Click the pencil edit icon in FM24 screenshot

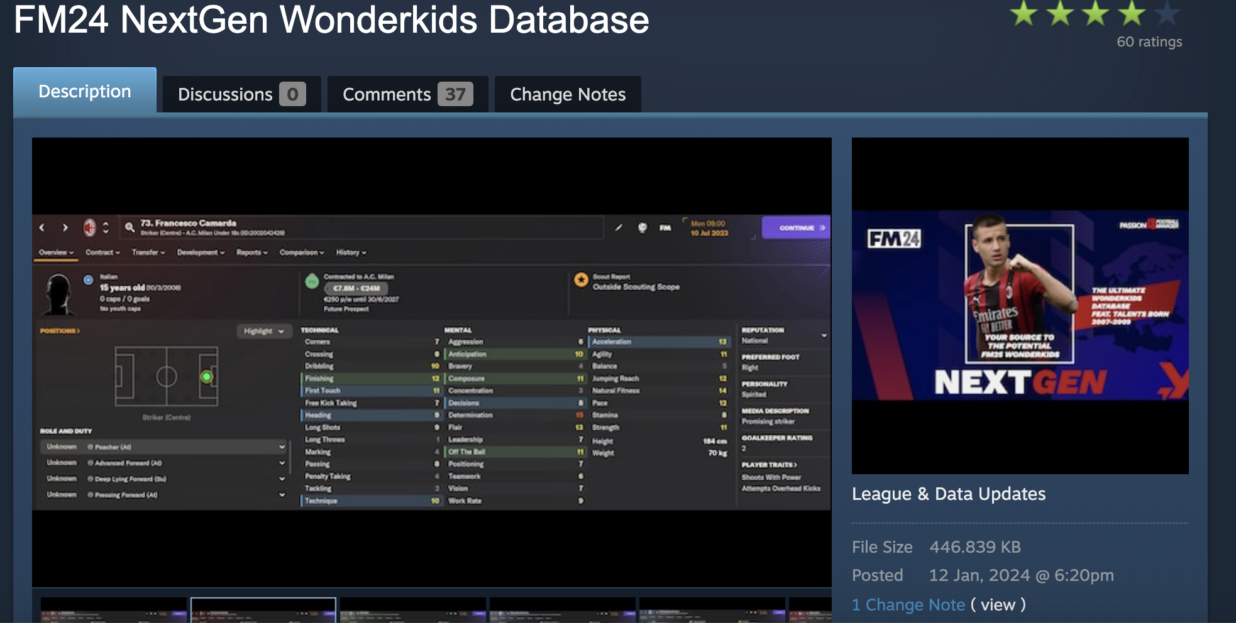(x=619, y=227)
